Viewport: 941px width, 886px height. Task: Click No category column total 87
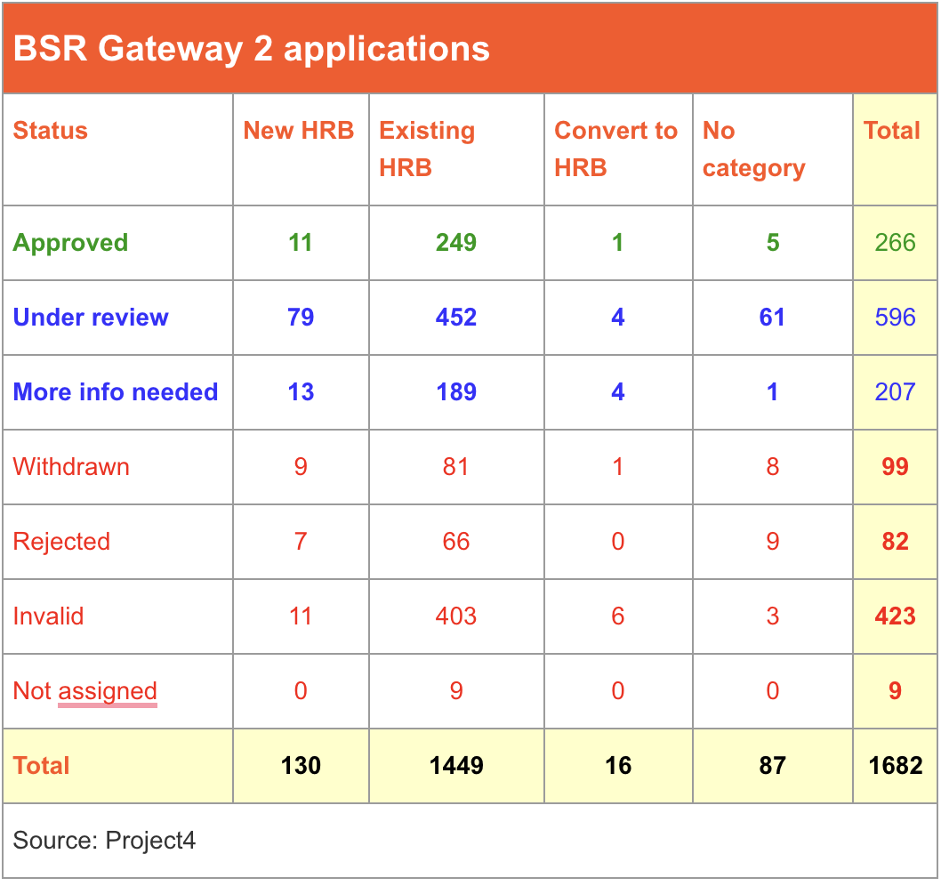[772, 765]
